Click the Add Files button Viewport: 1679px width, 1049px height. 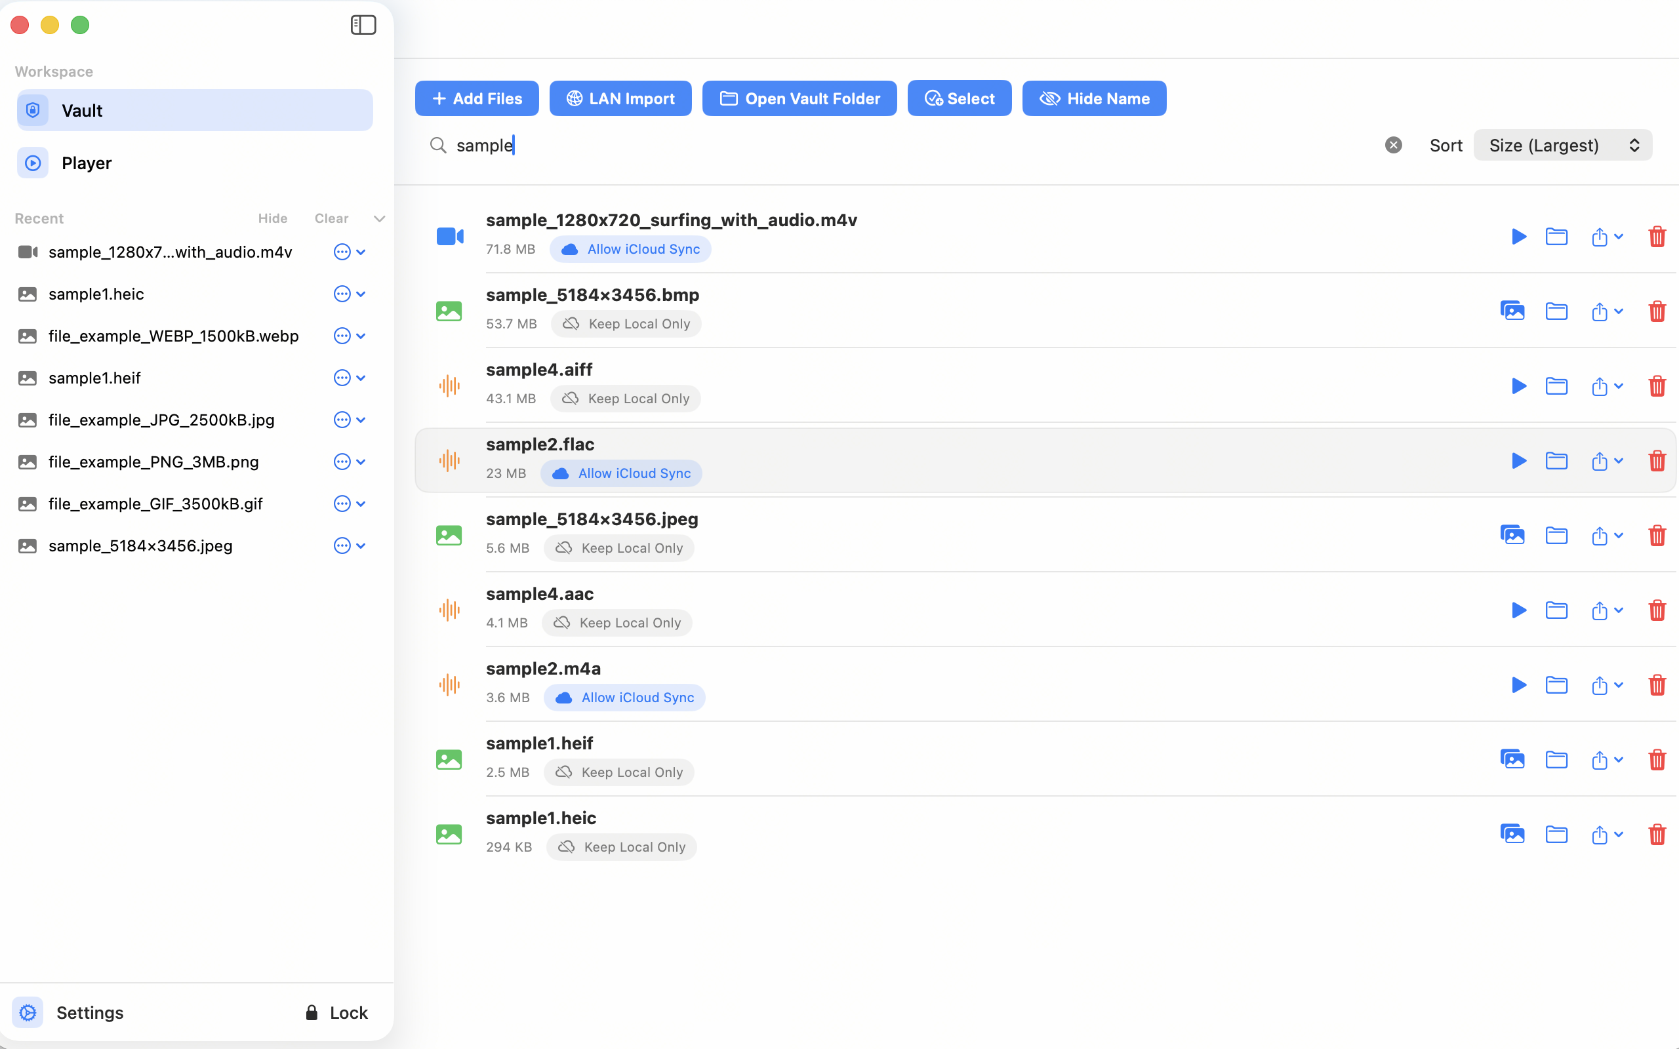[x=477, y=98]
